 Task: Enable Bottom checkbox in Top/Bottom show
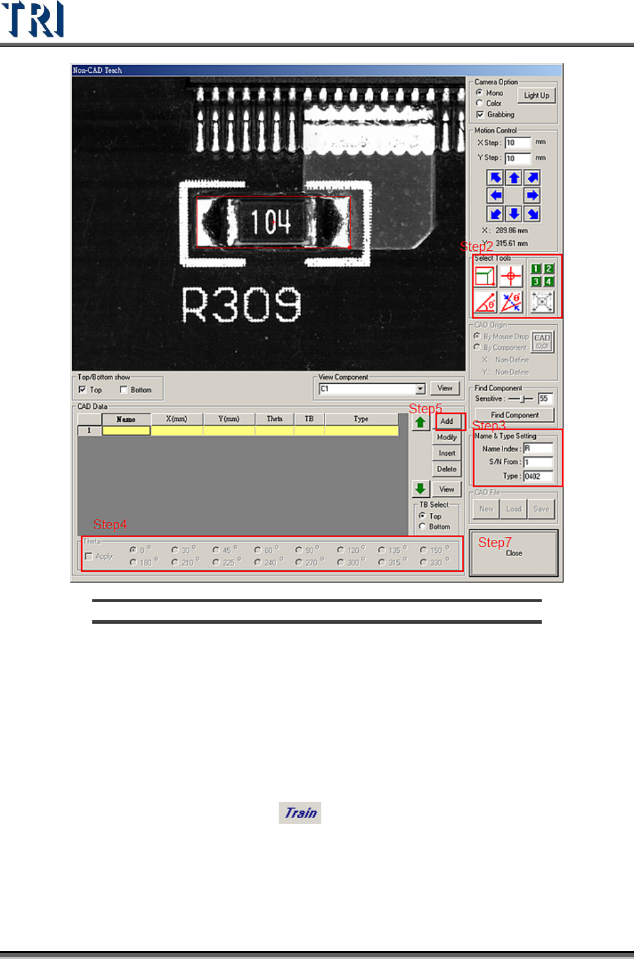pos(123,390)
